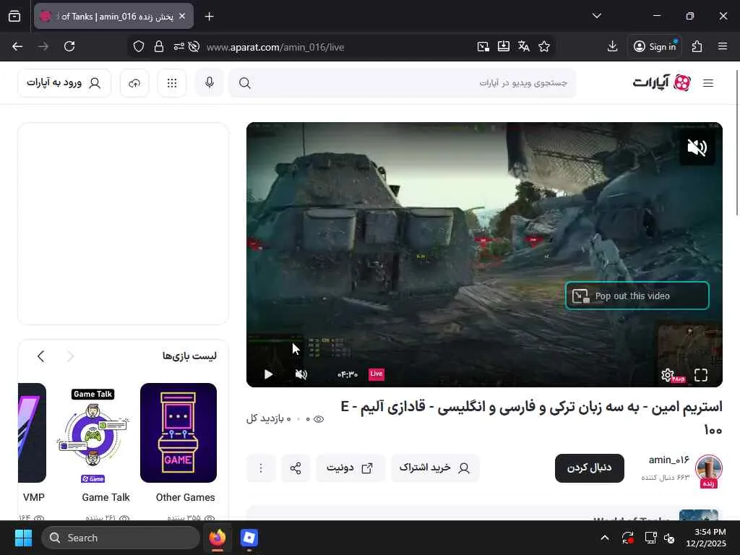The image size is (740, 555).
Task: Click the blocked autoplay icon in address bar
Action: pyautogui.click(x=194, y=47)
